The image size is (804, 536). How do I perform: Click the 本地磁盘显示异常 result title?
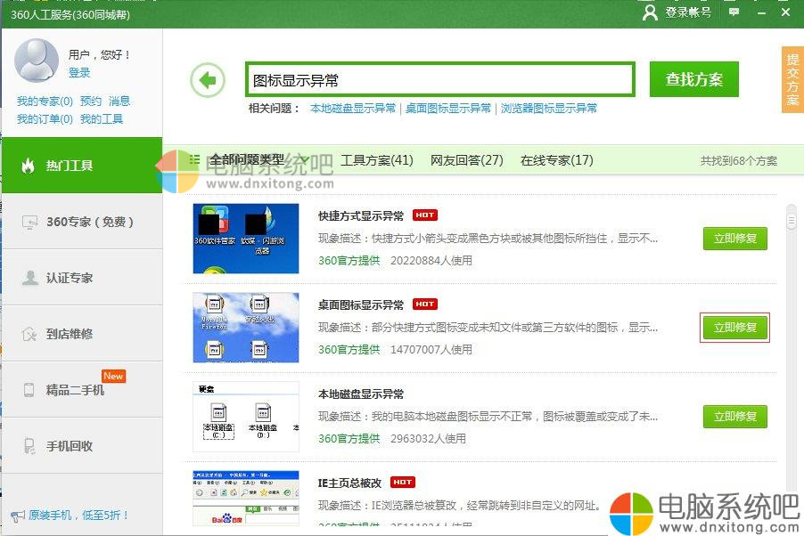click(x=361, y=394)
